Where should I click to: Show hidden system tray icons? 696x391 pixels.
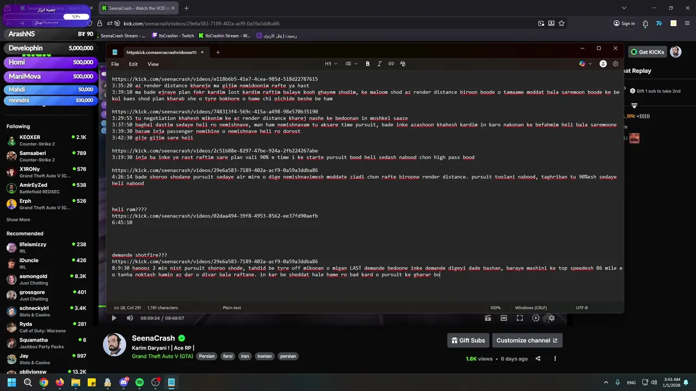click(x=606, y=382)
